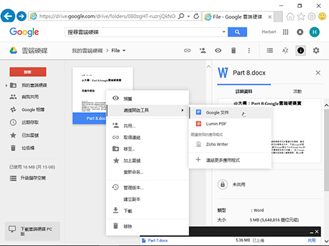Choose Connect more apps in submenu
329x246 pixels.
[230, 160]
